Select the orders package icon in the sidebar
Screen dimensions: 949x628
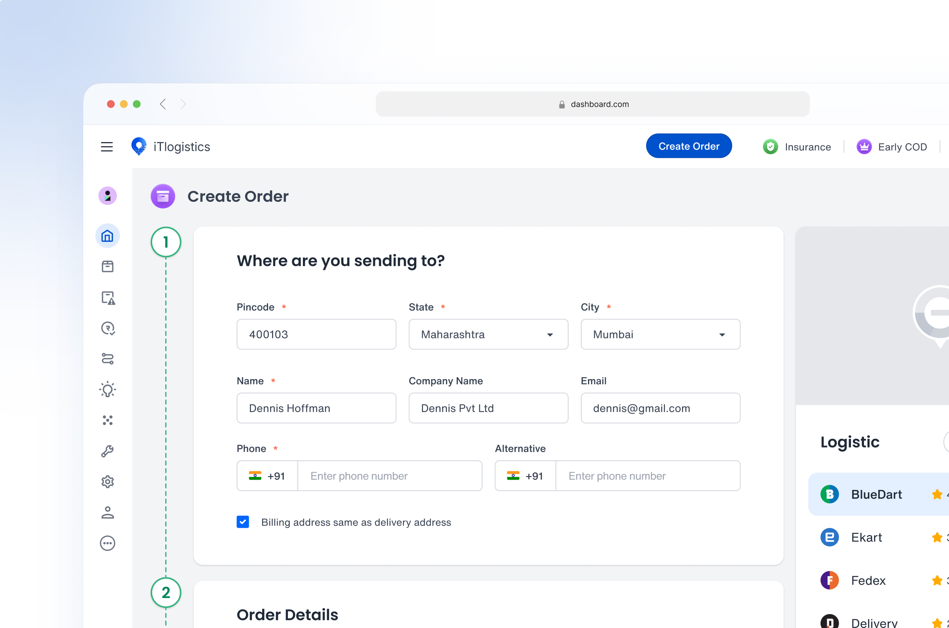tap(107, 266)
